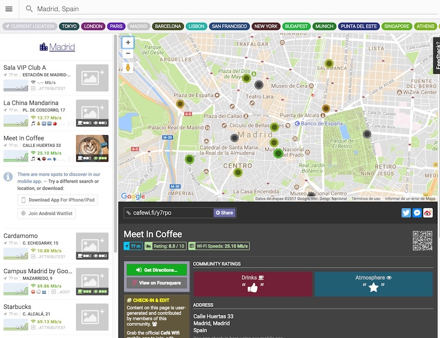Select the Street View pegman icon

coord(128,68)
